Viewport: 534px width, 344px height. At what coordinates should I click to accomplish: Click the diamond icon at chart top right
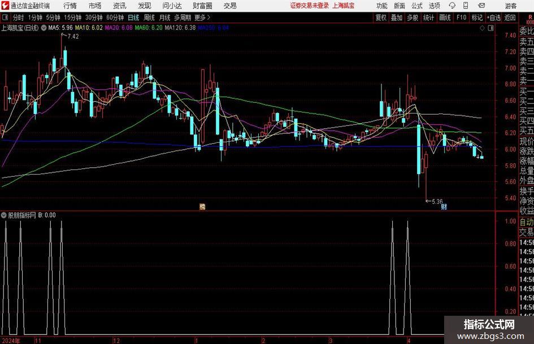click(x=482, y=28)
